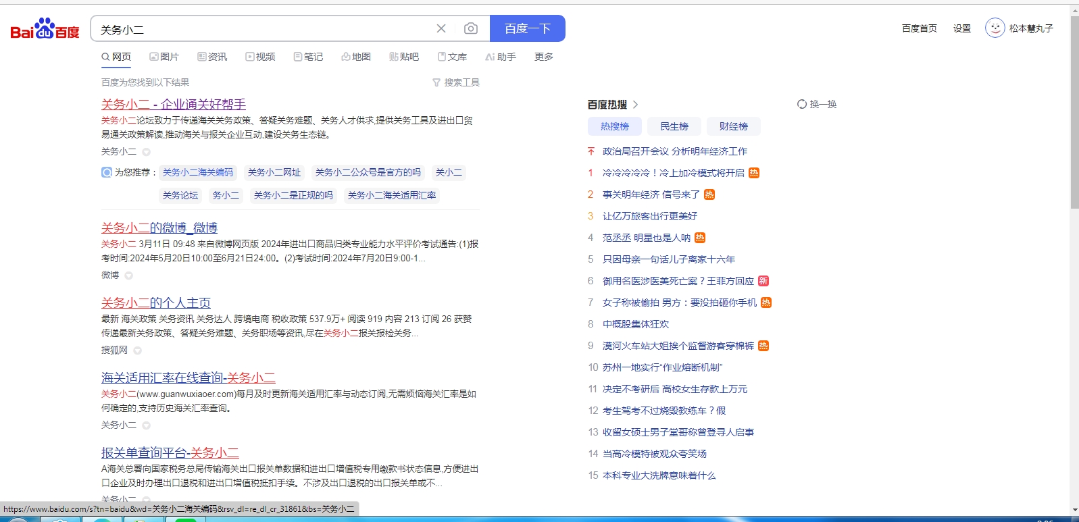Open hot topic 冷冷冷冷冷！冷上加冷模式将开启
Image resolution: width=1079 pixels, height=522 pixels.
pyautogui.click(x=674, y=173)
